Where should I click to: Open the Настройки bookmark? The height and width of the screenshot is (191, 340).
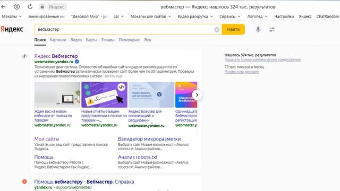[284, 16]
